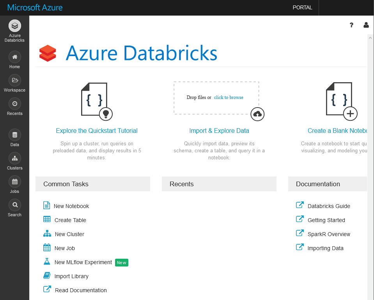Click the red Databricks logo
Image resolution: width=374 pixels, height=300 pixels.
click(x=48, y=53)
